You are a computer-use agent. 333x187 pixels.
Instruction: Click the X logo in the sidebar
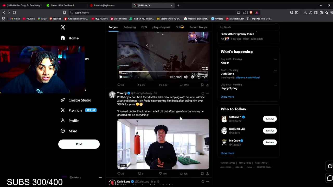(x=63, y=27)
